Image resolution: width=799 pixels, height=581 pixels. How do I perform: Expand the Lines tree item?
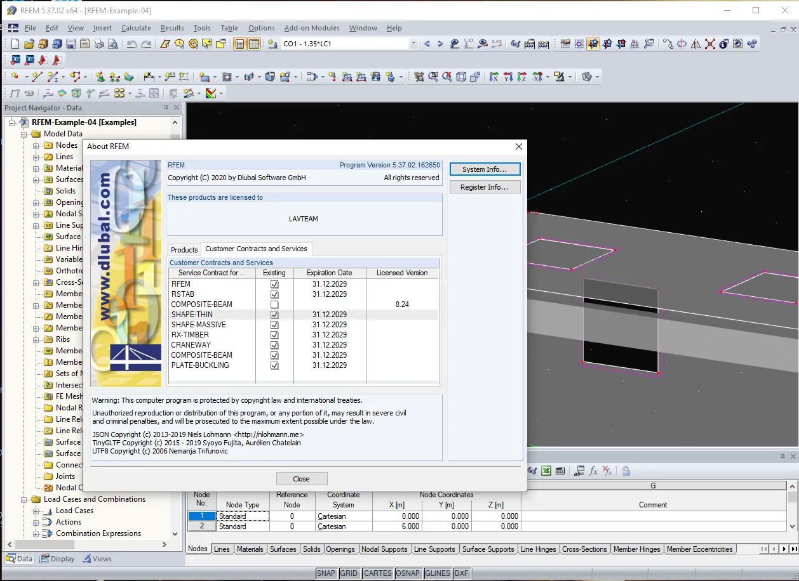pos(36,157)
